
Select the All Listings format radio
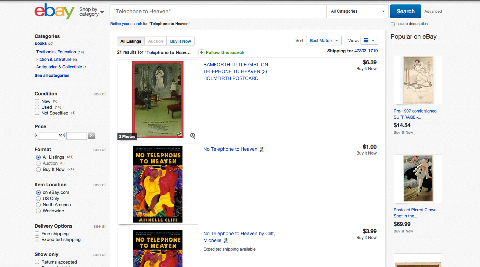(x=38, y=157)
